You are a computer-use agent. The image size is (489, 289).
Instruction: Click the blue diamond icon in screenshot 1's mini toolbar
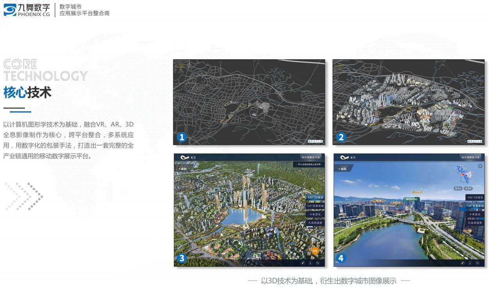pos(312,141)
